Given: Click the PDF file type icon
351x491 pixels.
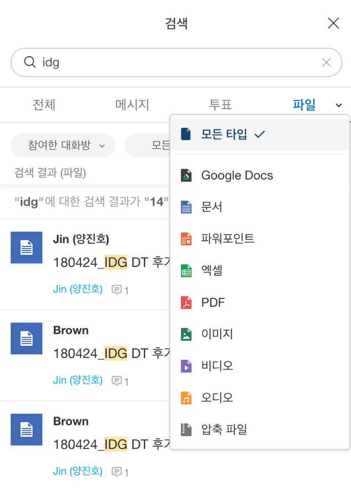Looking at the screenshot, I should point(186,302).
